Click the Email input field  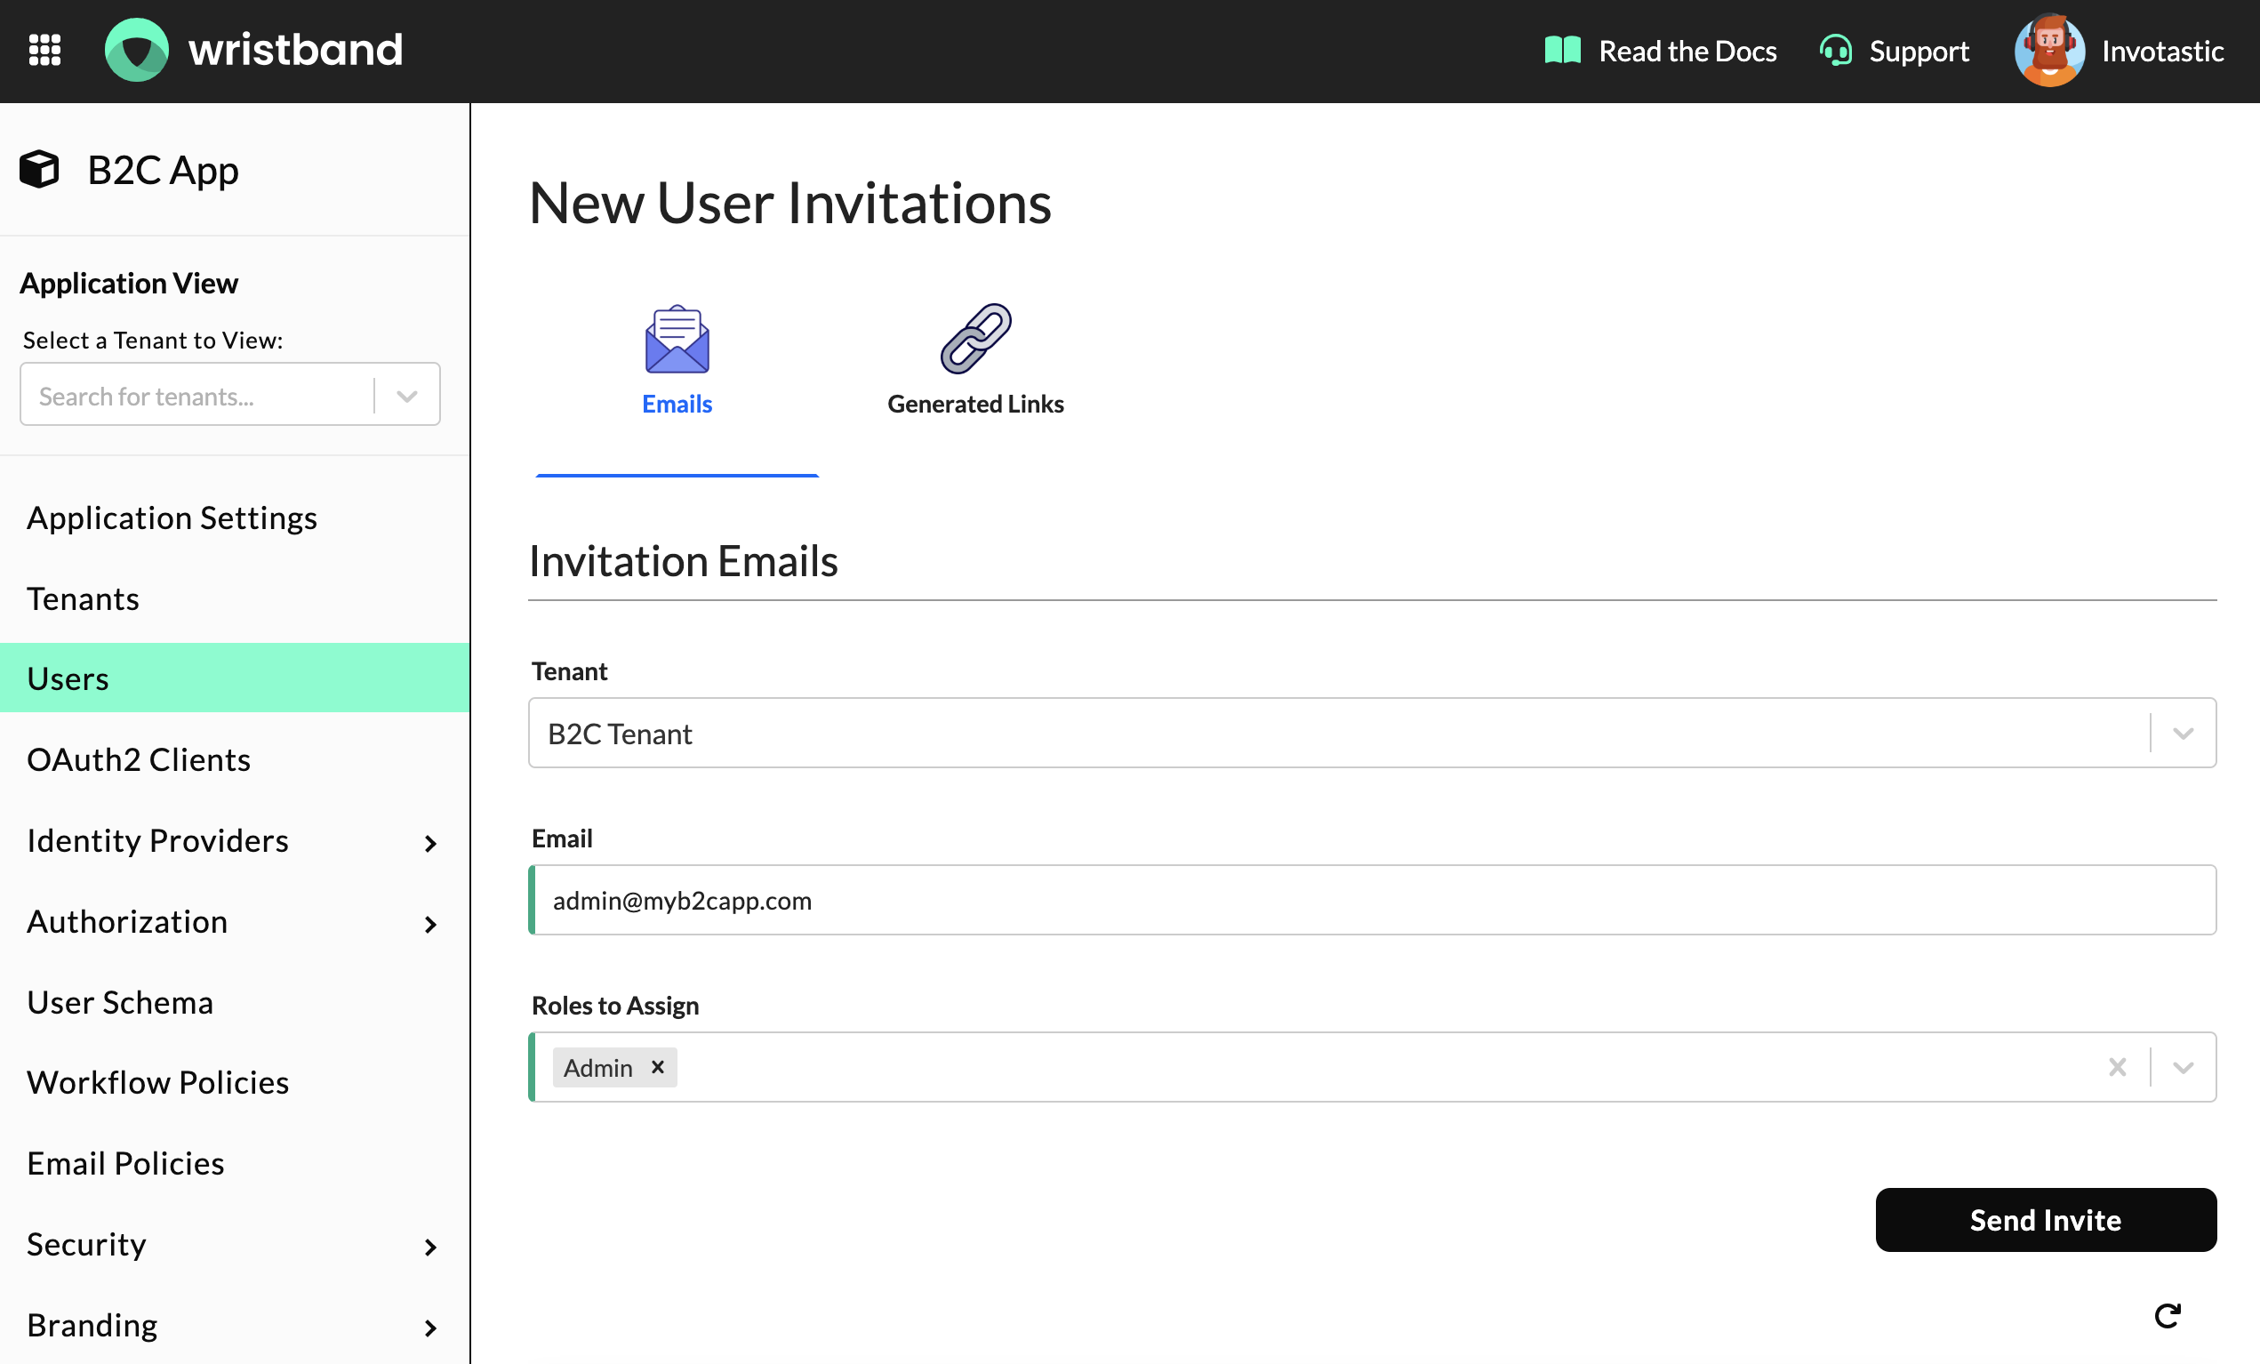[x=1372, y=900]
